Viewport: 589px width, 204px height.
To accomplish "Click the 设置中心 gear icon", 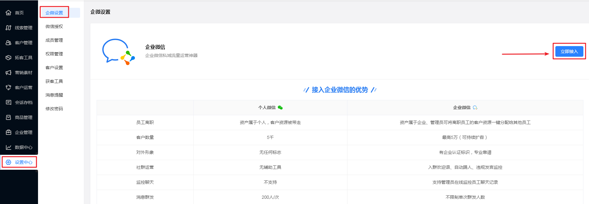I will click(x=8, y=162).
